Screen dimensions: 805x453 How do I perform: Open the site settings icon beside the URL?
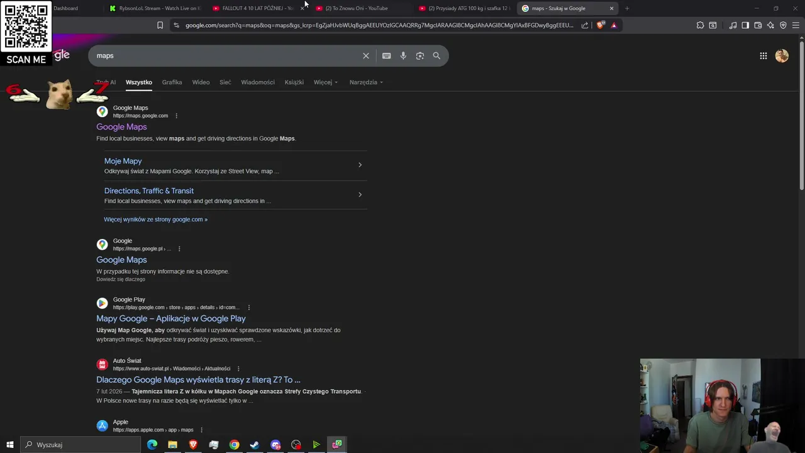click(x=176, y=25)
